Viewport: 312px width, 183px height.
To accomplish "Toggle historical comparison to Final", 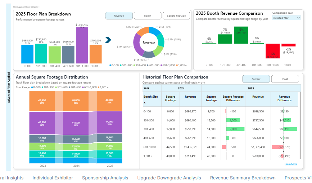I will click(285, 79).
